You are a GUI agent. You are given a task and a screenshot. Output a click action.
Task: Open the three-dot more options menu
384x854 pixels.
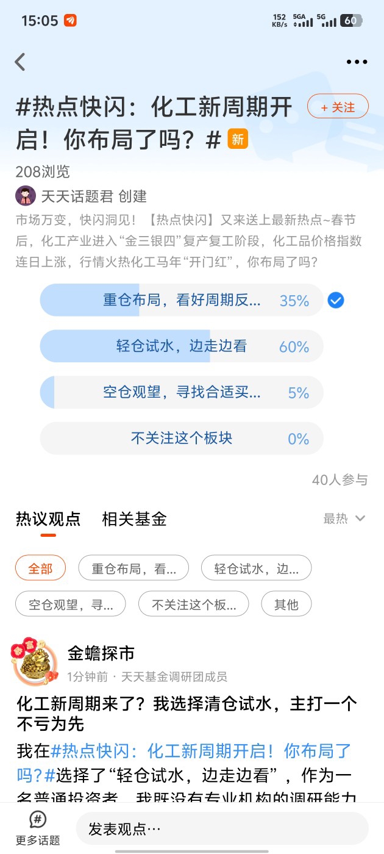[357, 62]
